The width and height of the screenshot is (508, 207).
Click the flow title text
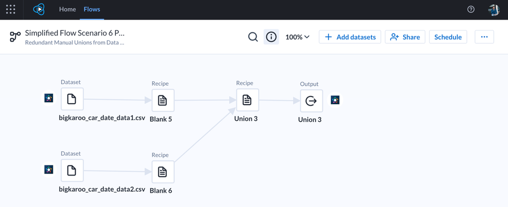(75, 33)
